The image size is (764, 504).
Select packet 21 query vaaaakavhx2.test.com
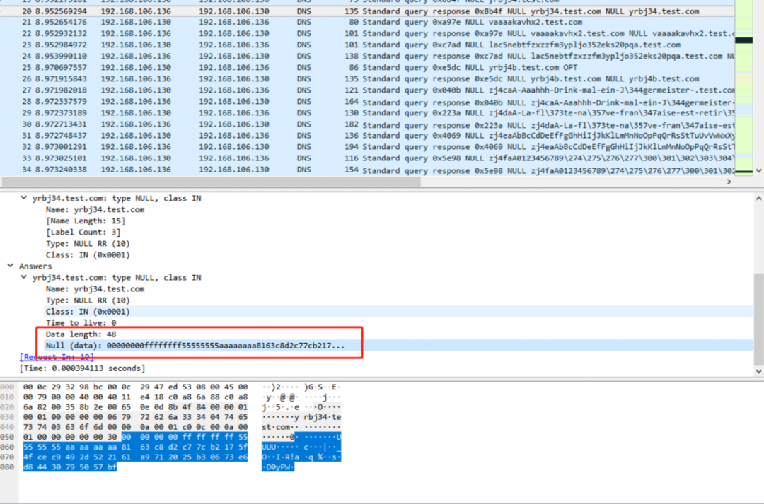click(x=367, y=23)
